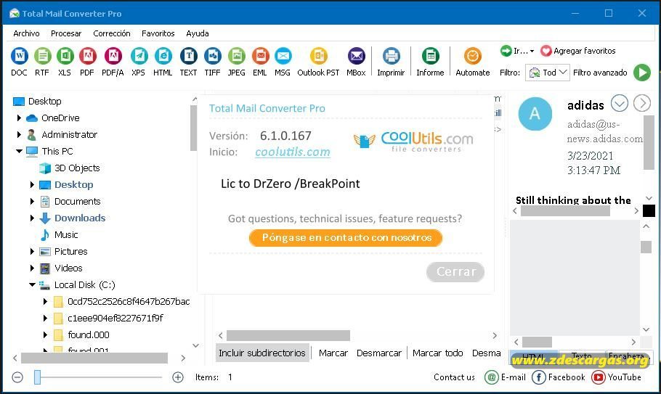Open the coolutils.com link
This screenshot has width=661, height=394.
(293, 152)
